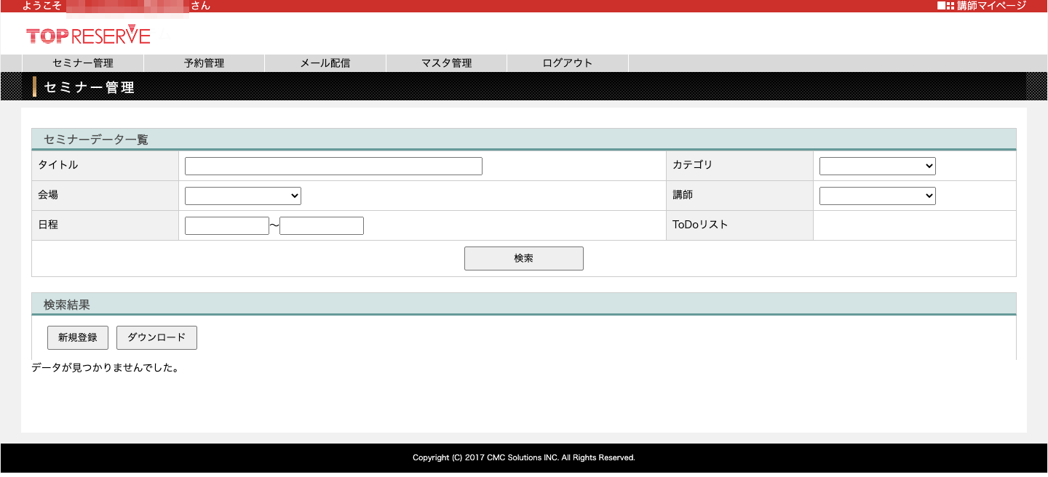
Task: Click ログアウト in the navigation bar
Action: [568, 63]
